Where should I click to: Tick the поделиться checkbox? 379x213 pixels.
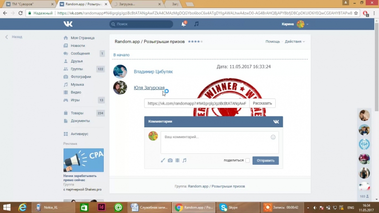pos(247,160)
